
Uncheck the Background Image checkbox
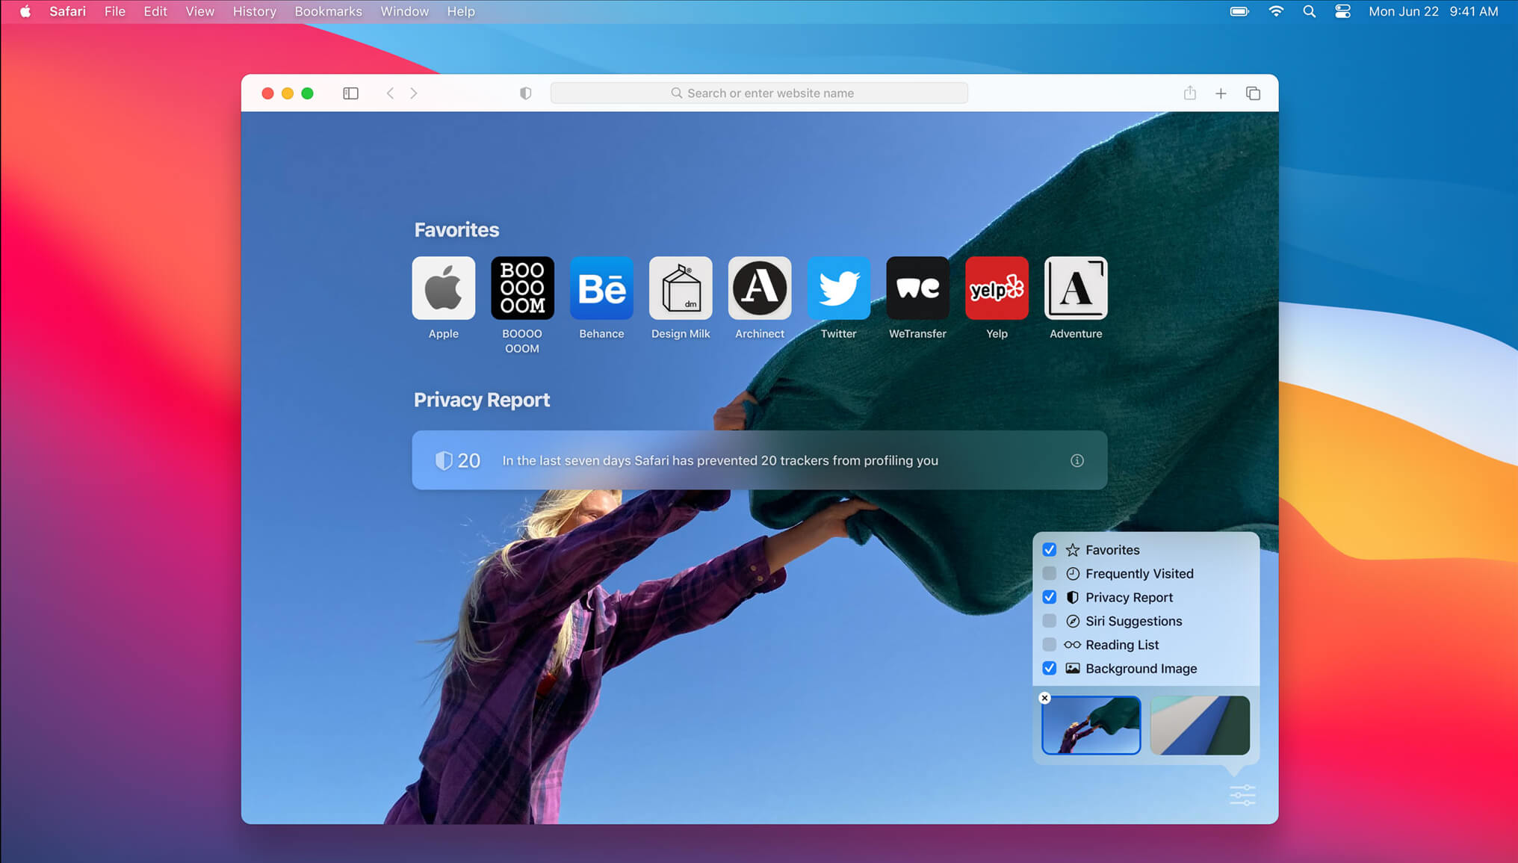[x=1049, y=668]
